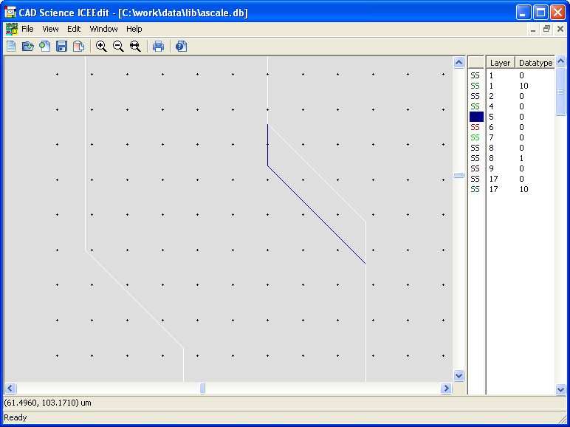Select layer number 7 in the list

point(492,137)
